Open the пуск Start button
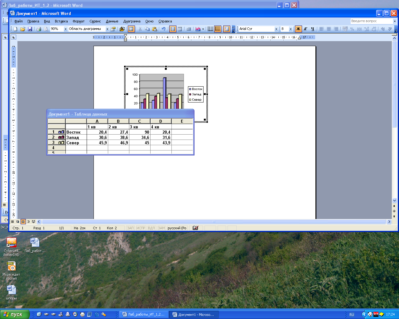Screen dimensions: 399x319 pos(14,314)
